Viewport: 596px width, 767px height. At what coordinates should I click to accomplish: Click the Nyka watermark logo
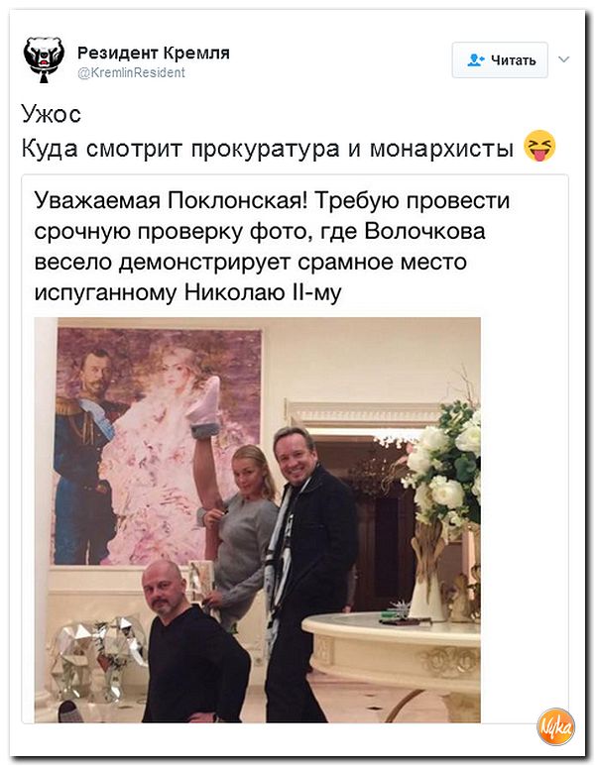(x=555, y=726)
